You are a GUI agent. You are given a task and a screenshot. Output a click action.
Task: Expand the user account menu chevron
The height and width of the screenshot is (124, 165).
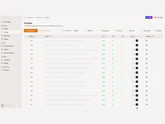[19, 105]
